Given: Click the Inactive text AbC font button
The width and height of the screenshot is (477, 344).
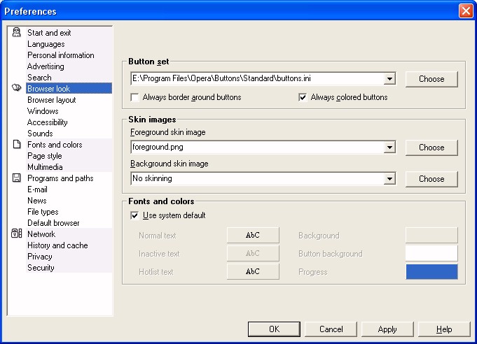Looking at the screenshot, I should point(253,253).
